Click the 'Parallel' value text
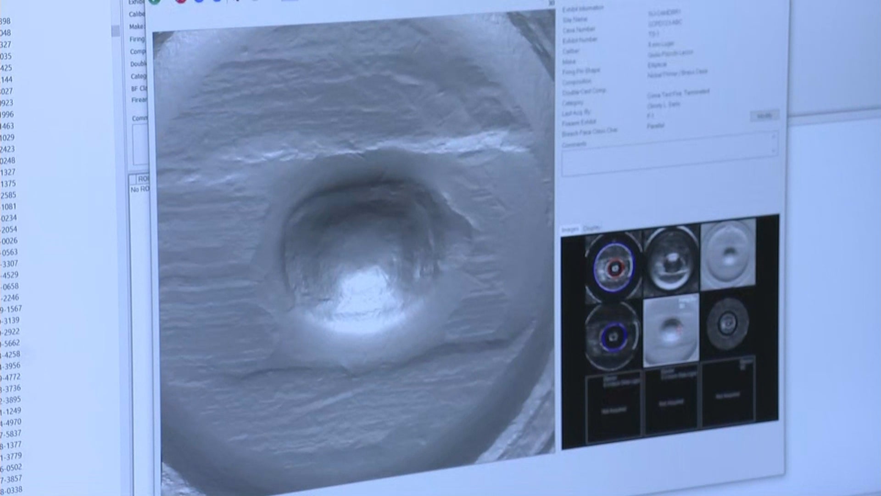 tap(656, 125)
